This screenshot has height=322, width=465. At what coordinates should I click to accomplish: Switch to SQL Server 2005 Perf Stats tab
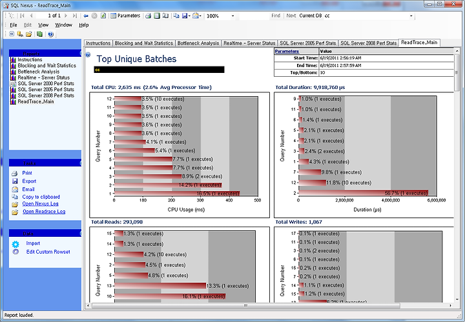tap(308, 43)
